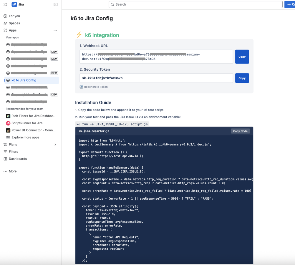Click the Regenerate Token refresh icon
Image resolution: width=295 pixels, height=265 pixels.
(x=81, y=87)
